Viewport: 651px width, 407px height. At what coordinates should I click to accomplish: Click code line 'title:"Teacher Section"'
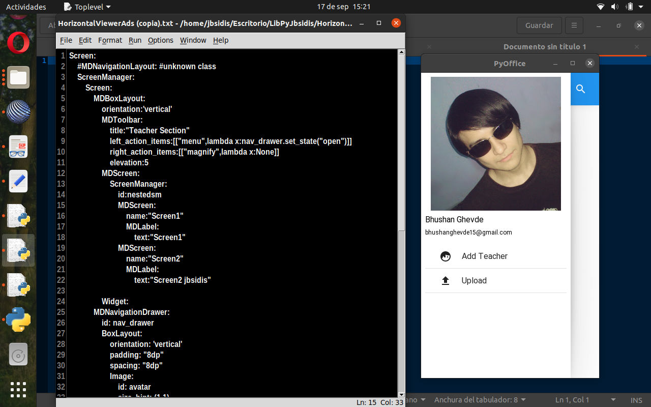(150, 131)
